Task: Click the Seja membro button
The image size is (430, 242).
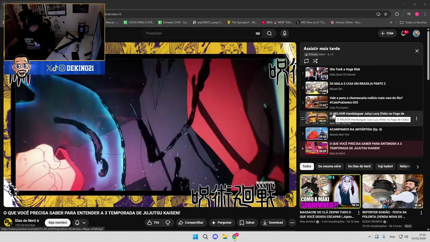Action: point(57,223)
